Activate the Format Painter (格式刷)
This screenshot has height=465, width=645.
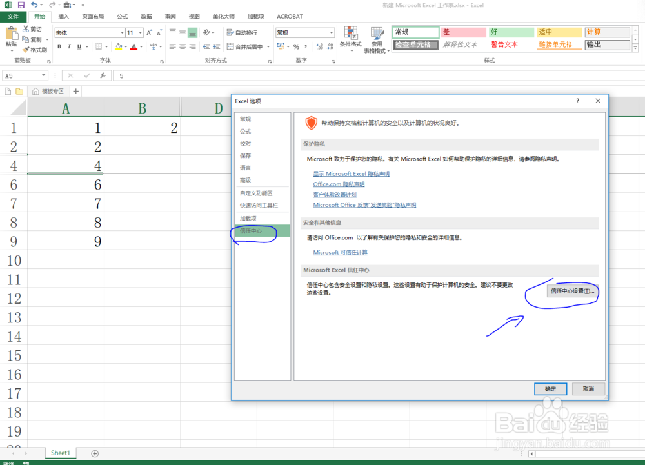(35, 50)
